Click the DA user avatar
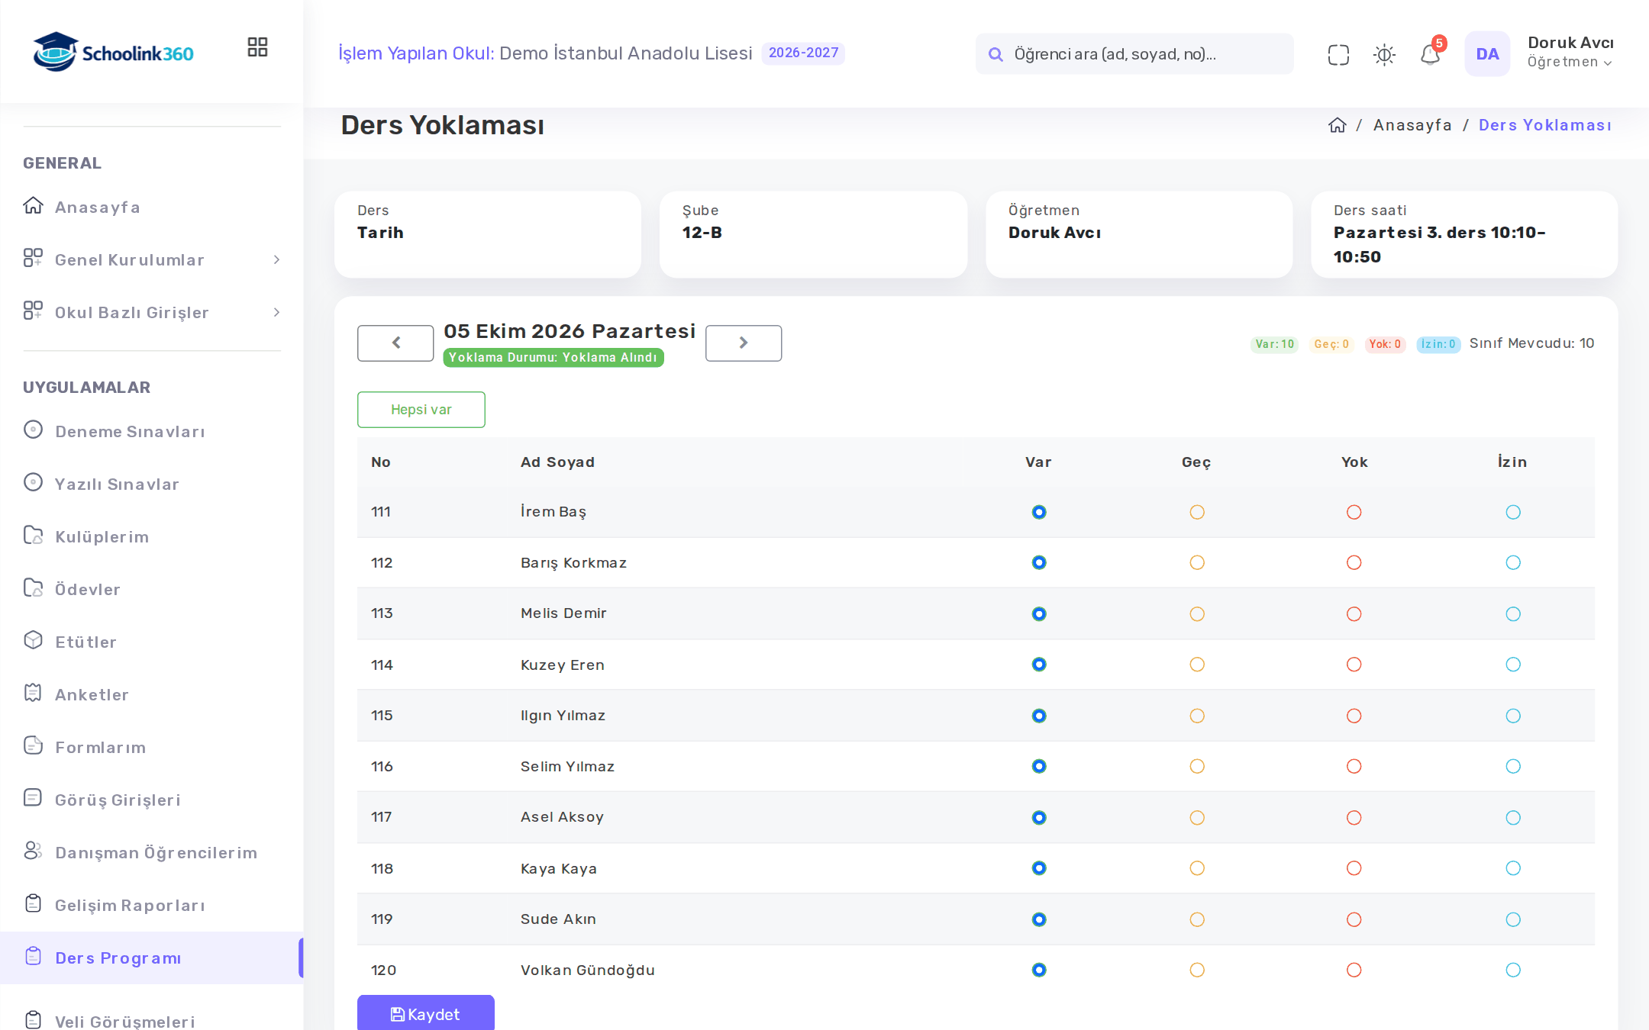Viewport: 1649px width, 1030px height. (x=1487, y=53)
